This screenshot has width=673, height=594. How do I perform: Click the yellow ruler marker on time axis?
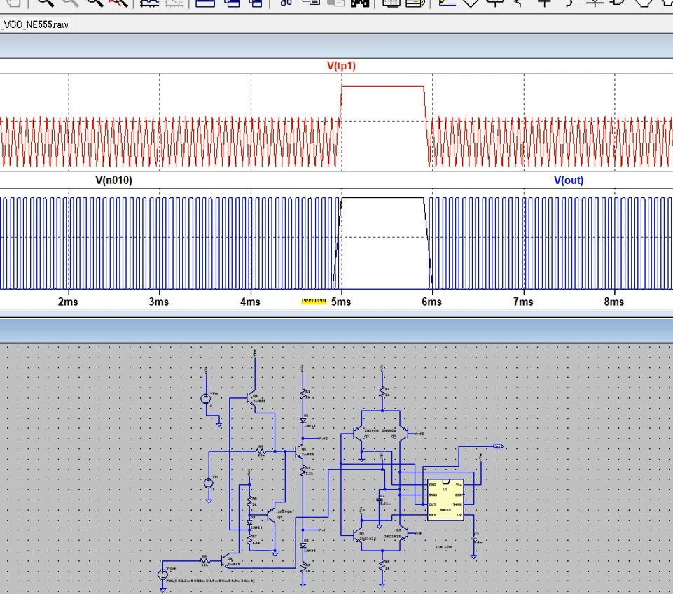coord(314,302)
